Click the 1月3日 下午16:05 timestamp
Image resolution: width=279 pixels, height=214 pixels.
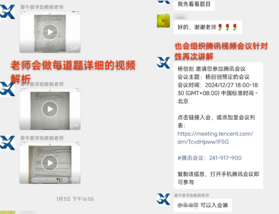tap(75, 199)
